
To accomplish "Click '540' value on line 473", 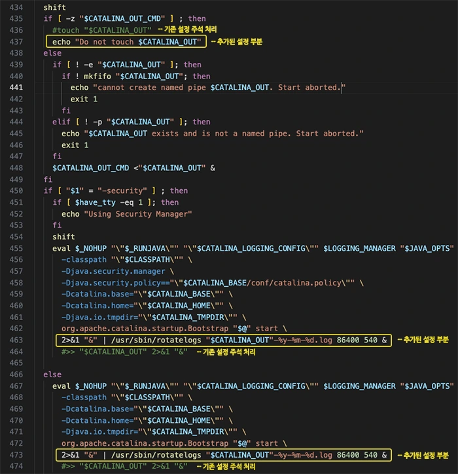I will 370,455.
